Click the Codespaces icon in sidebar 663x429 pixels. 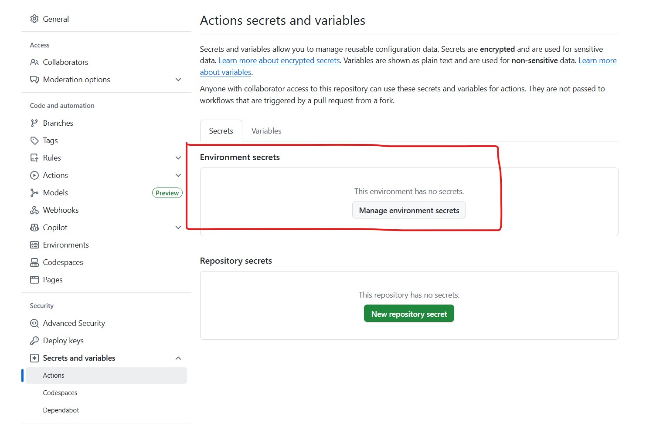click(34, 262)
